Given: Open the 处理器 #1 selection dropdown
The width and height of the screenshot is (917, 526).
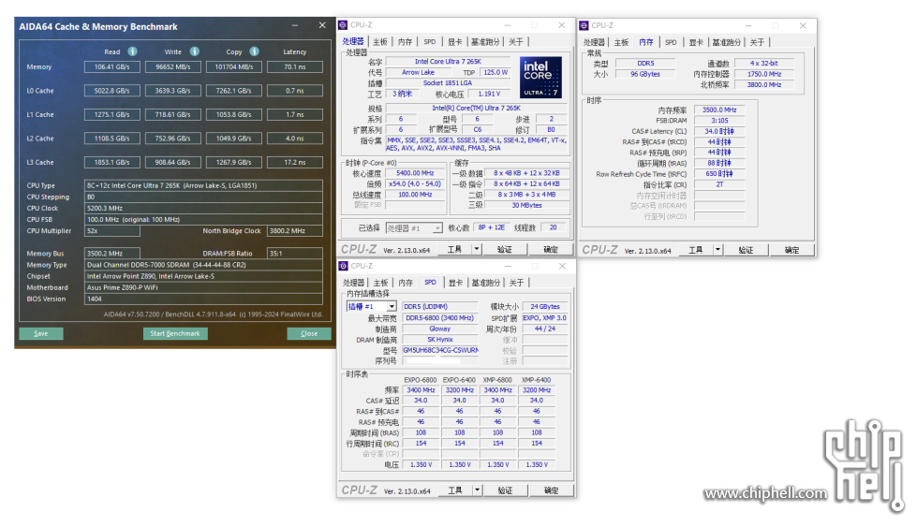Looking at the screenshot, I should (x=436, y=228).
